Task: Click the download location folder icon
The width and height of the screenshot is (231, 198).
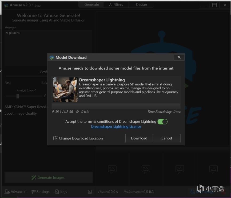Action: click(x=55, y=138)
